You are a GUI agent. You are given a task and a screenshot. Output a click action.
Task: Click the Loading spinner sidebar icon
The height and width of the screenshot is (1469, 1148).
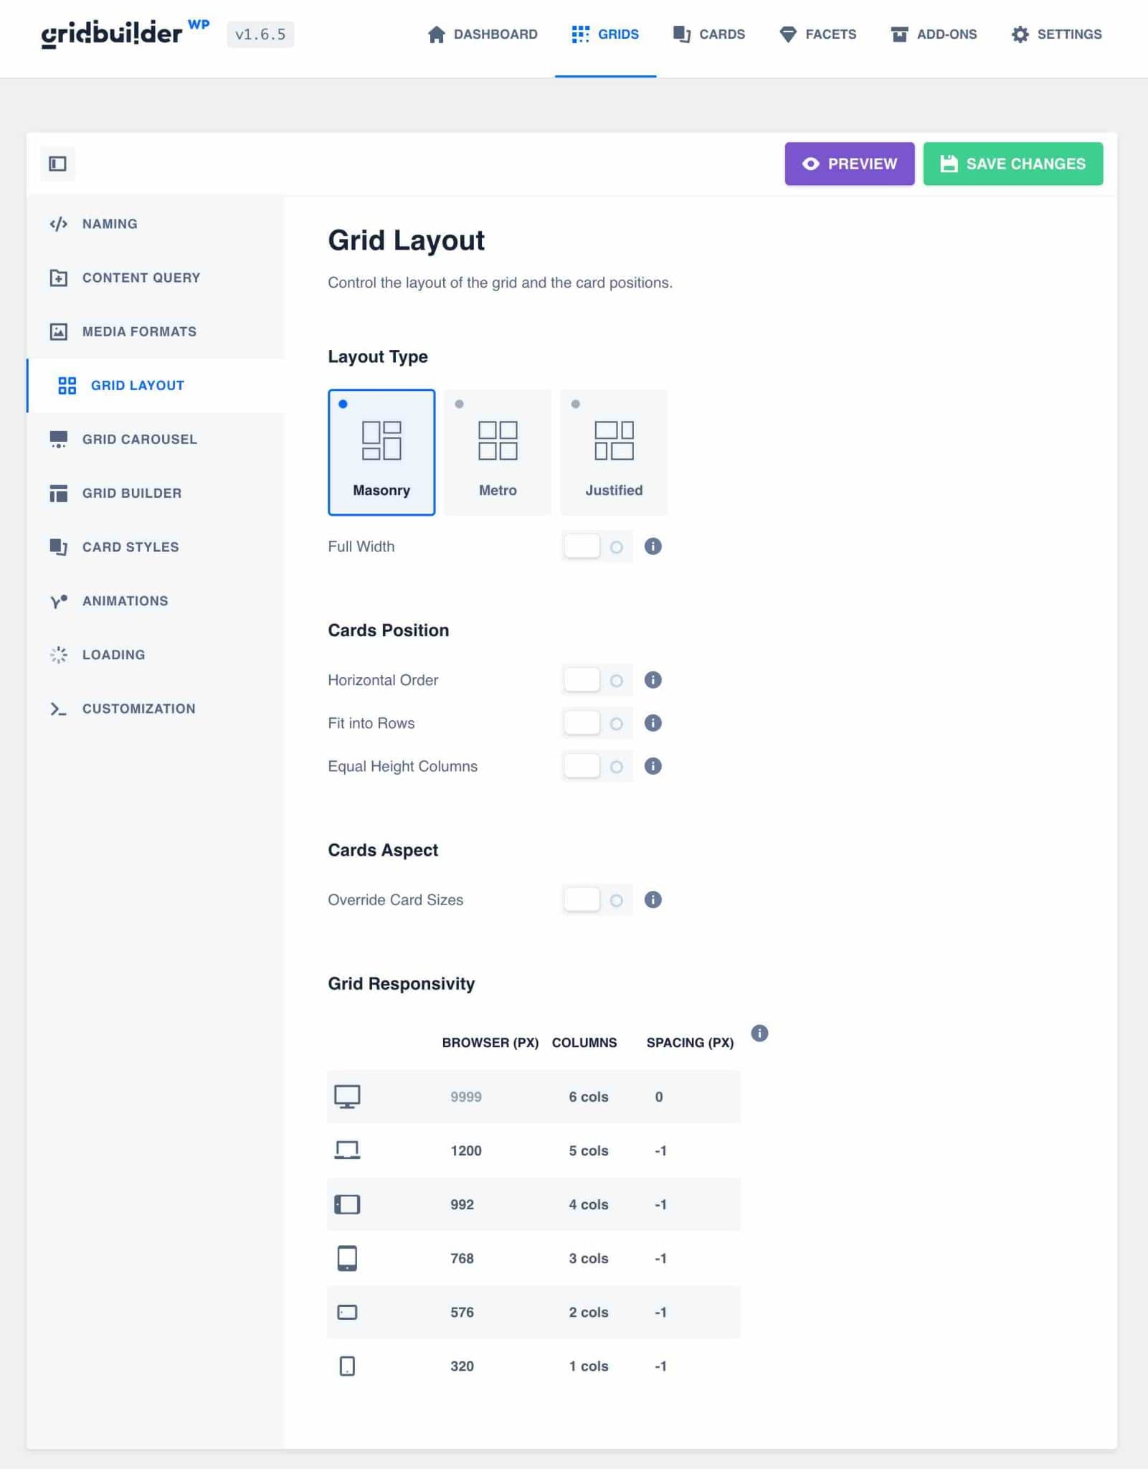[58, 655]
